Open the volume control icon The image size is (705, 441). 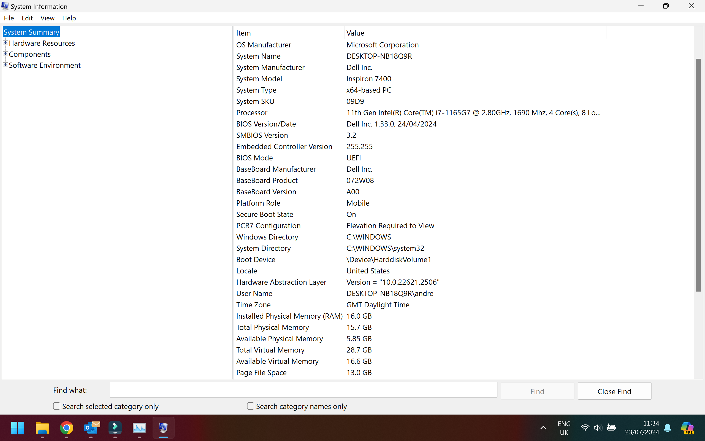click(598, 428)
